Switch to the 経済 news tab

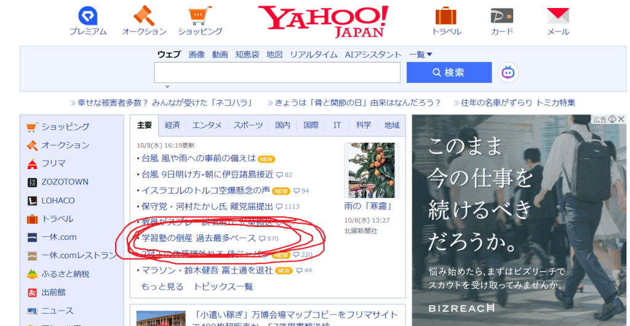(x=172, y=125)
